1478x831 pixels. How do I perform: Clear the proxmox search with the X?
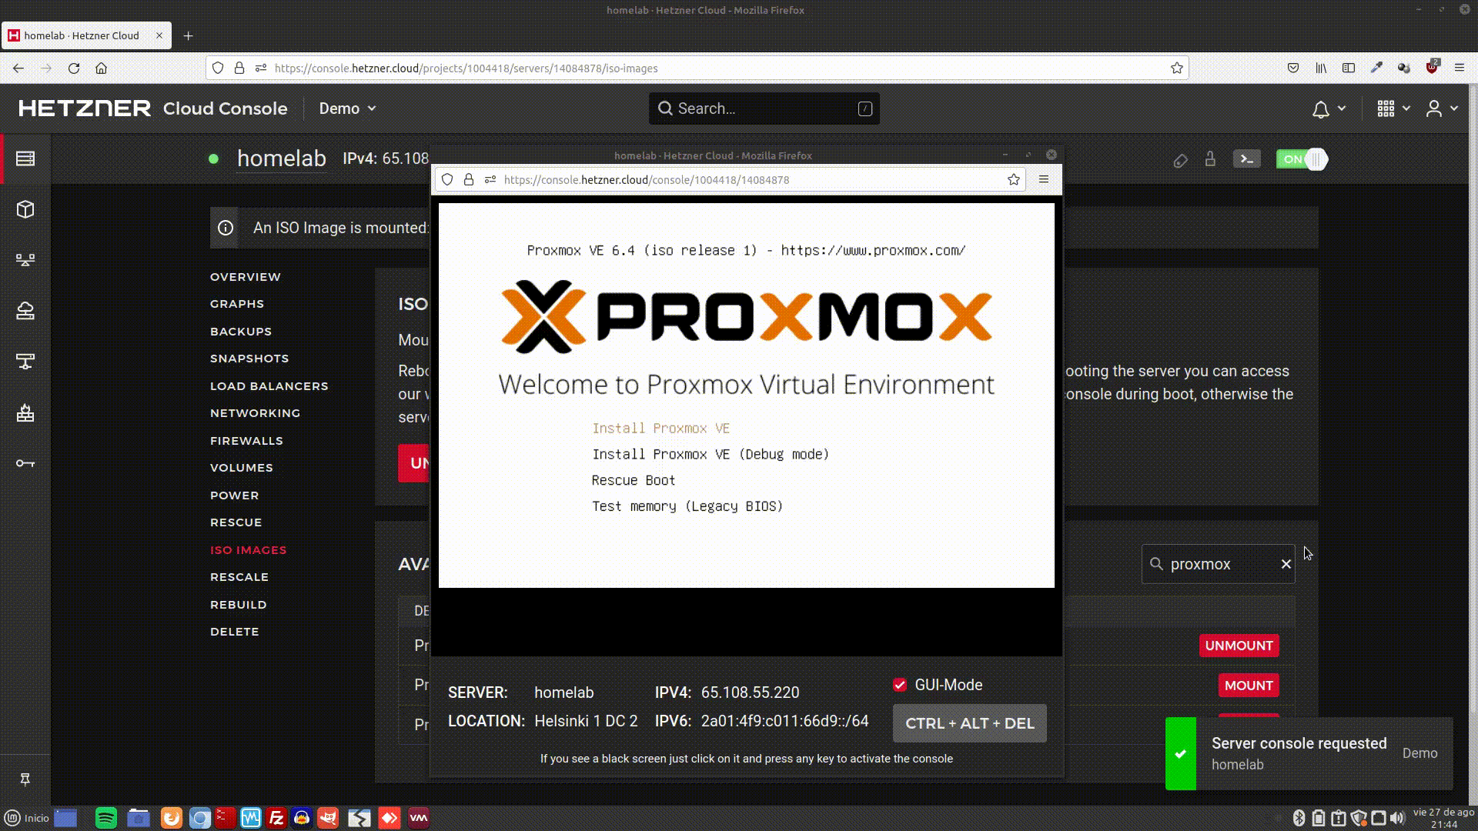(1285, 564)
